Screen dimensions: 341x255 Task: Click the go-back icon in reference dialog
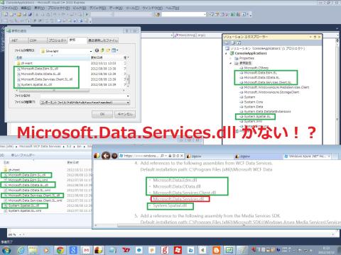click(x=97, y=50)
